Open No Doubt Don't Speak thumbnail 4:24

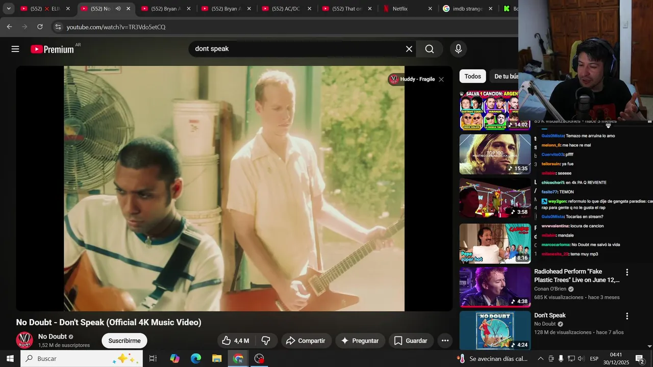(x=495, y=330)
